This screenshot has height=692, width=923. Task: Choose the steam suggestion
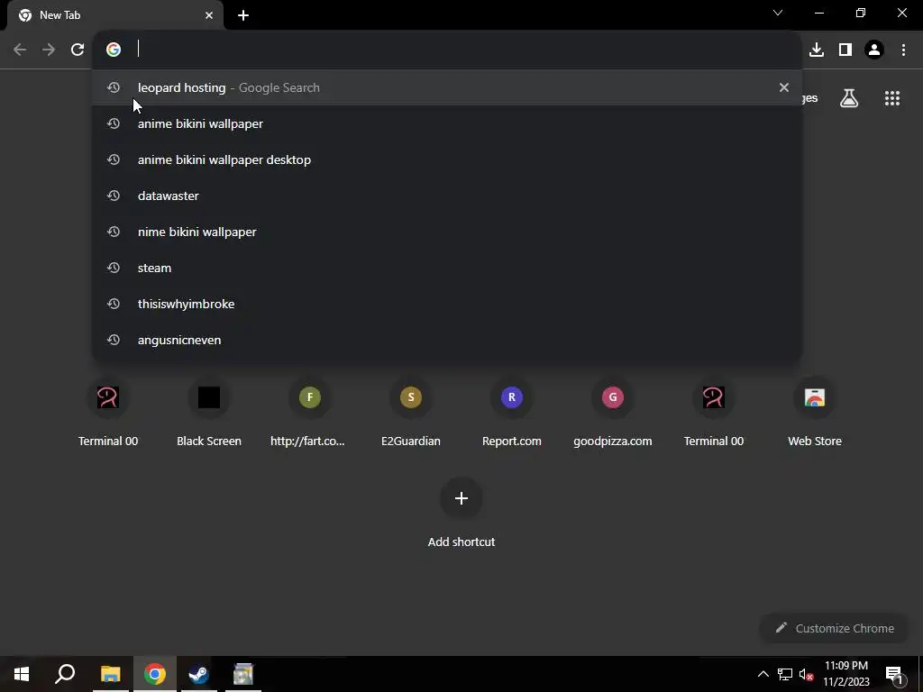[x=447, y=268]
